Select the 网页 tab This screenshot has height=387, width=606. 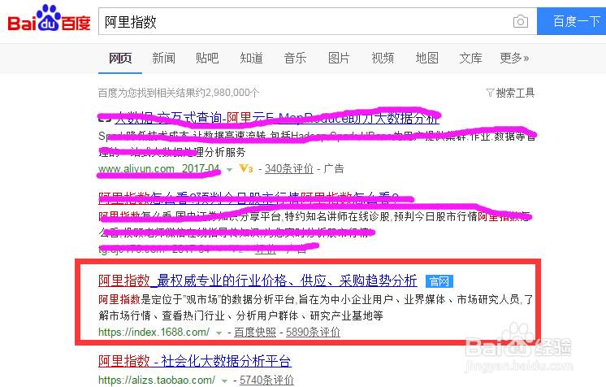(120, 58)
